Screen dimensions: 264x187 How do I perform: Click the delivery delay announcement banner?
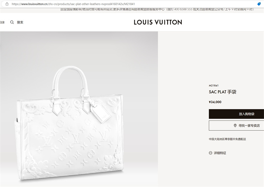point(157,9)
